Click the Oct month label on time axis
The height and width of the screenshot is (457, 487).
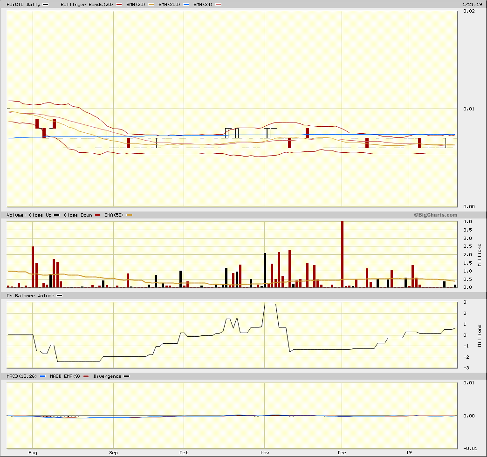(184, 452)
